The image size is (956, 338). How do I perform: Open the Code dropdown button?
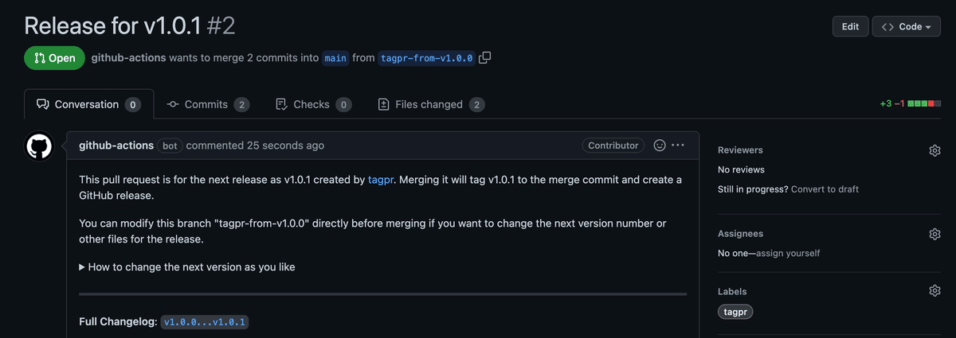(x=907, y=26)
